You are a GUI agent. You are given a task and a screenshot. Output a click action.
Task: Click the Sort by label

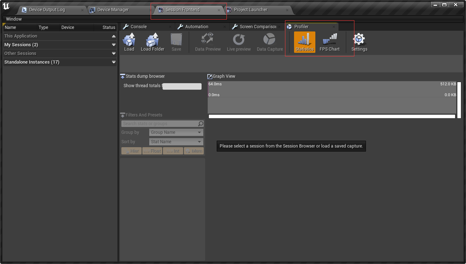128,142
